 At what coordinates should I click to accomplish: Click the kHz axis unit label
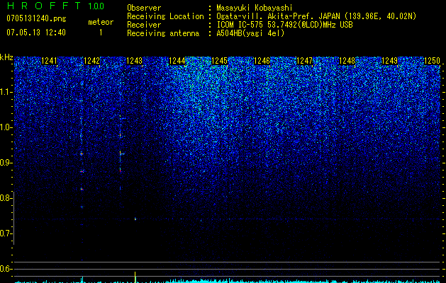6,57
